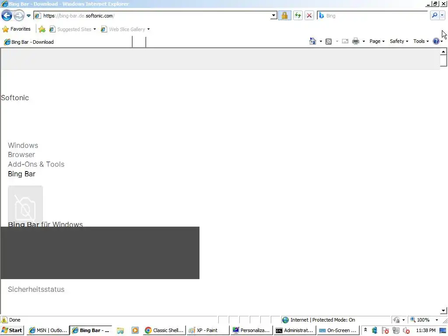This screenshot has height=336, width=448.
Task: Click the Read Mail icon
Action: click(345, 41)
